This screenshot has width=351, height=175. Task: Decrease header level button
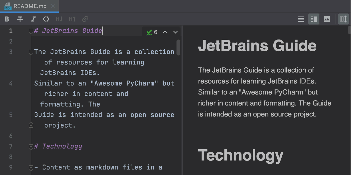tap(59, 19)
